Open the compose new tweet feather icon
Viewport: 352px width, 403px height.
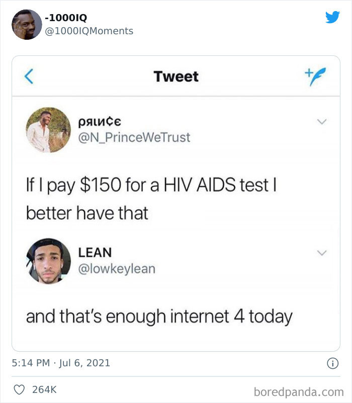(317, 76)
